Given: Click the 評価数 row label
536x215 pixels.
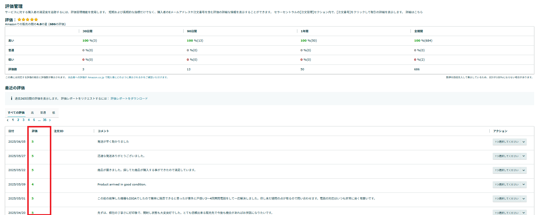Looking at the screenshot, I should 13,69.
